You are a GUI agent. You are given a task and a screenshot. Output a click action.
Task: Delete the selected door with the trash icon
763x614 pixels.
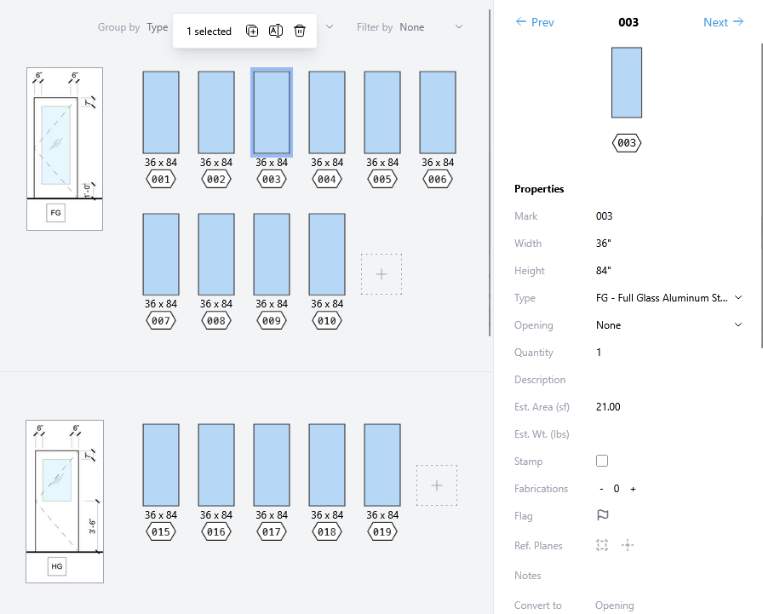point(300,31)
